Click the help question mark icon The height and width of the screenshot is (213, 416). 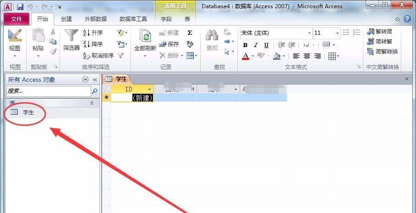coord(407,19)
